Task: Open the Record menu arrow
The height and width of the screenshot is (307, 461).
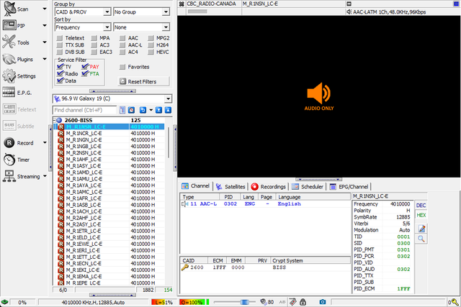Action: tap(45, 143)
